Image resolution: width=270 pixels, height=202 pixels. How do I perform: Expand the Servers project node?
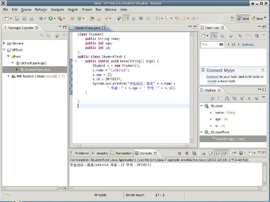point(4,43)
